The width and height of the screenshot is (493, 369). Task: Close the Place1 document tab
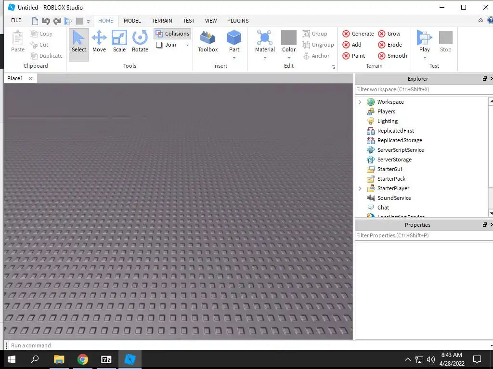pyautogui.click(x=31, y=78)
